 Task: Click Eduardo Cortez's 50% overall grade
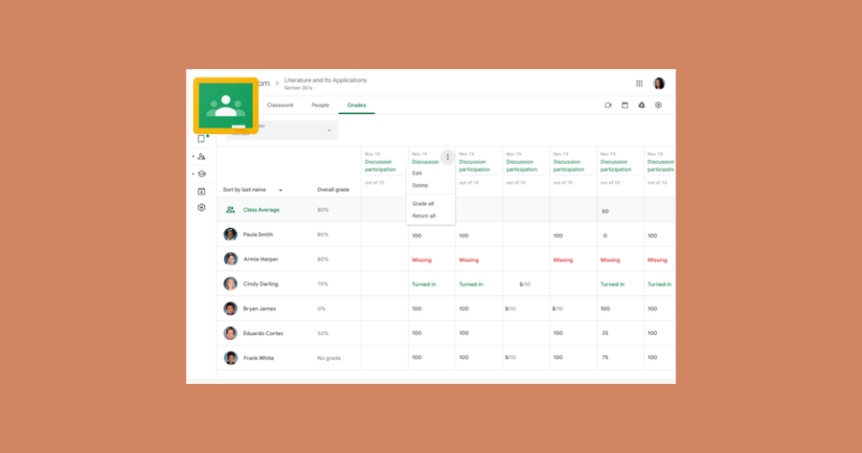click(323, 333)
